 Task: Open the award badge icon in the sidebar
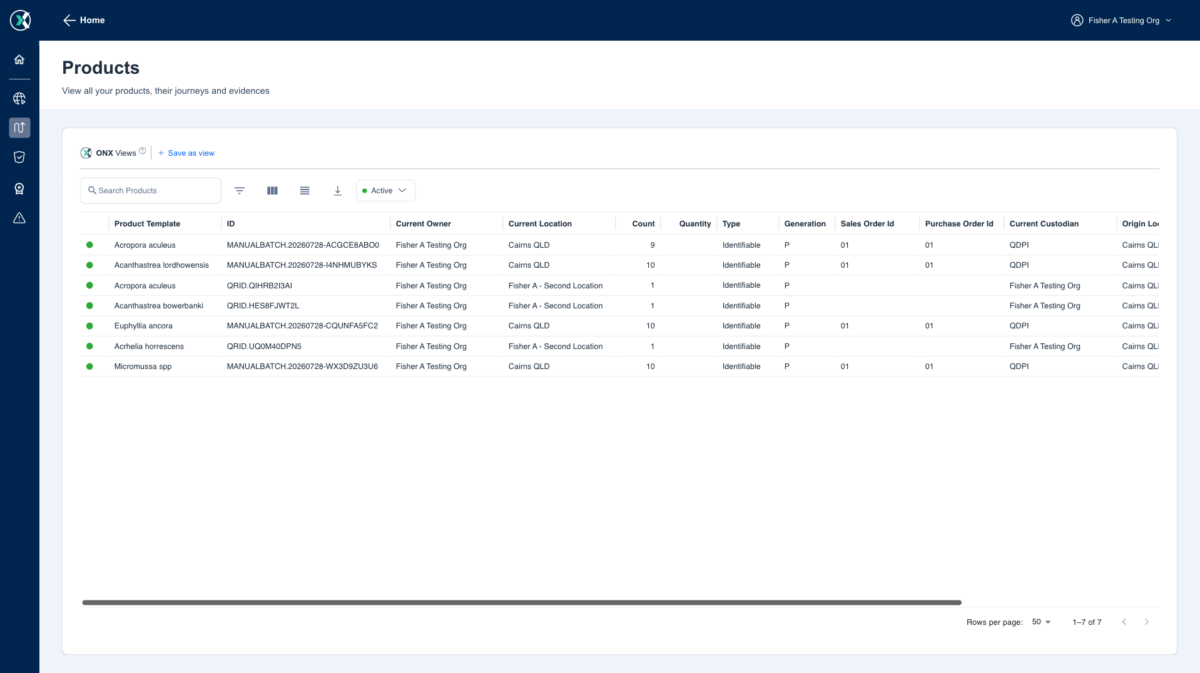(19, 188)
